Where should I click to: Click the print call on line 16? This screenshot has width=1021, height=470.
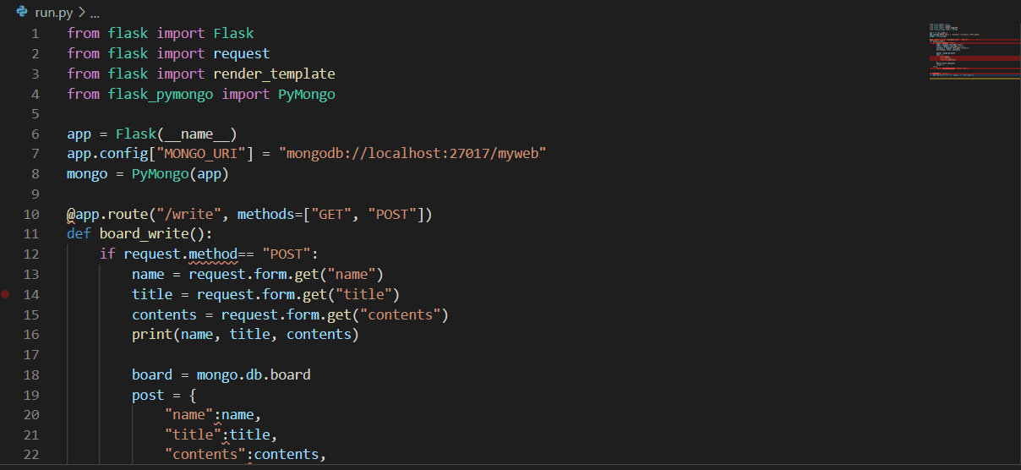[148, 335]
